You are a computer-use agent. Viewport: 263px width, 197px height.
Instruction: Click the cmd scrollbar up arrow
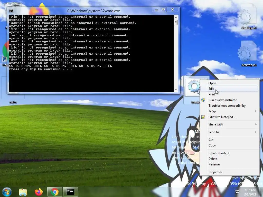[x=176, y=17]
